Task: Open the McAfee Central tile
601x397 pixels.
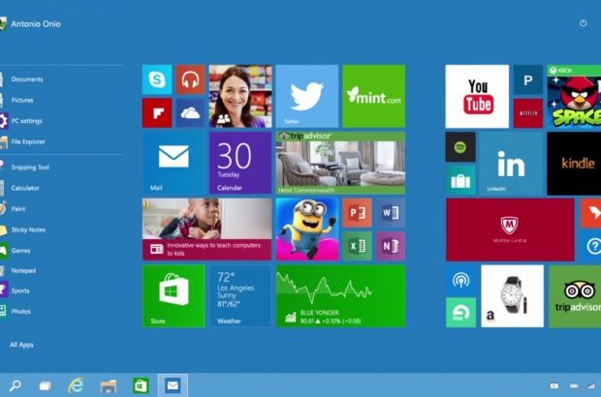Action: (510, 229)
